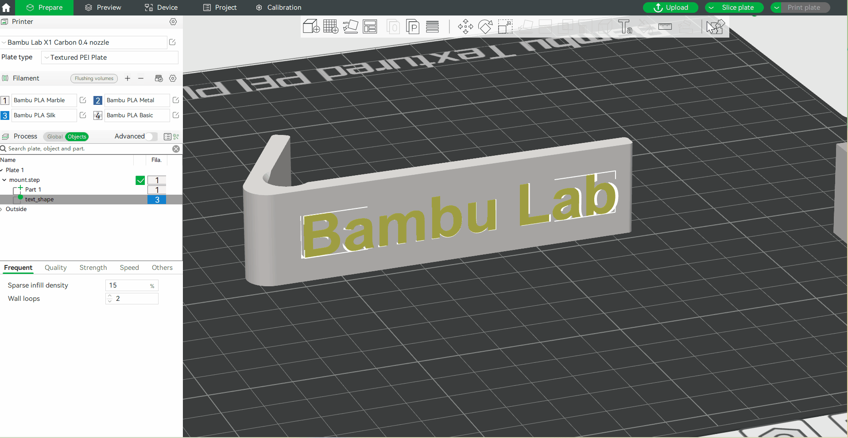Viewport: 848px width, 438px height.
Task: Open the Speed settings tab
Action: tap(129, 268)
